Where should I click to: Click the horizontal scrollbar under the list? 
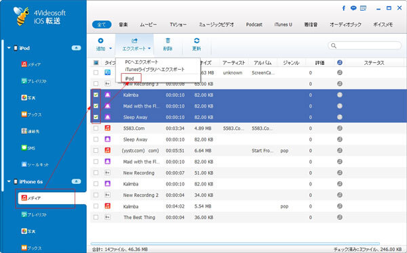point(235,244)
